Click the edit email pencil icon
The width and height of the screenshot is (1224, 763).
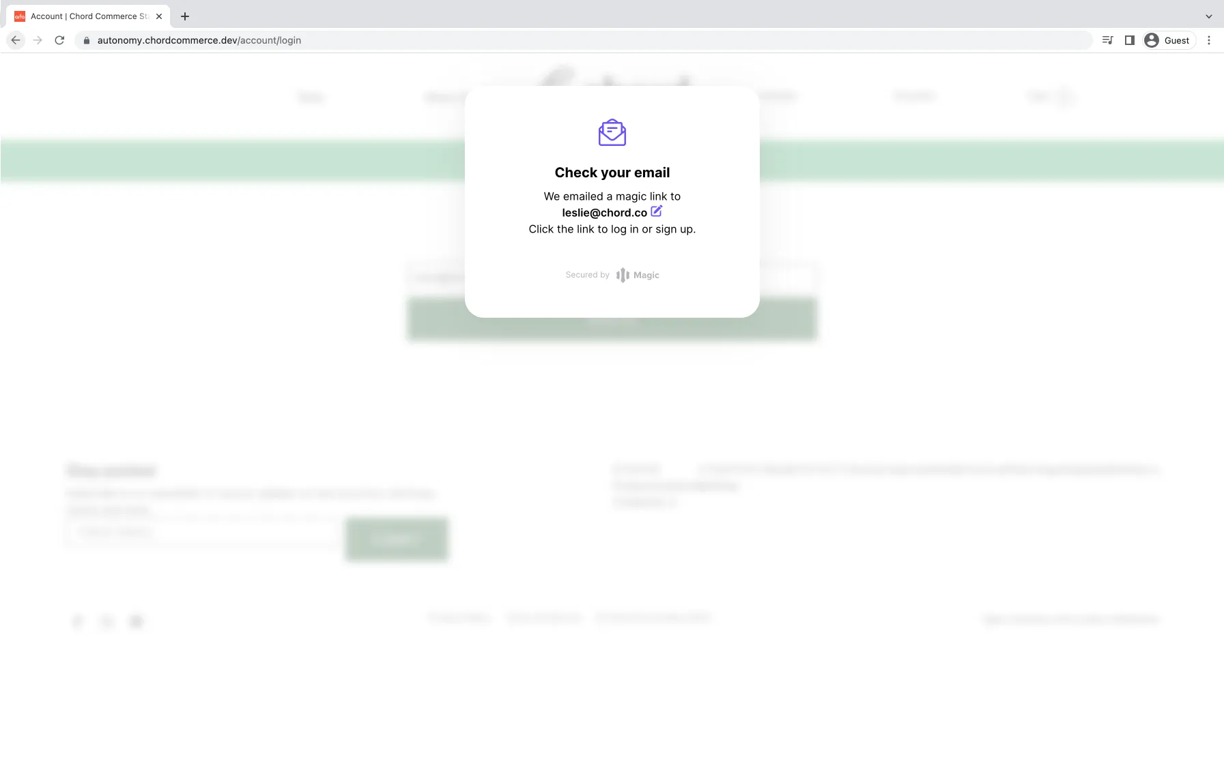coord(656,211)
